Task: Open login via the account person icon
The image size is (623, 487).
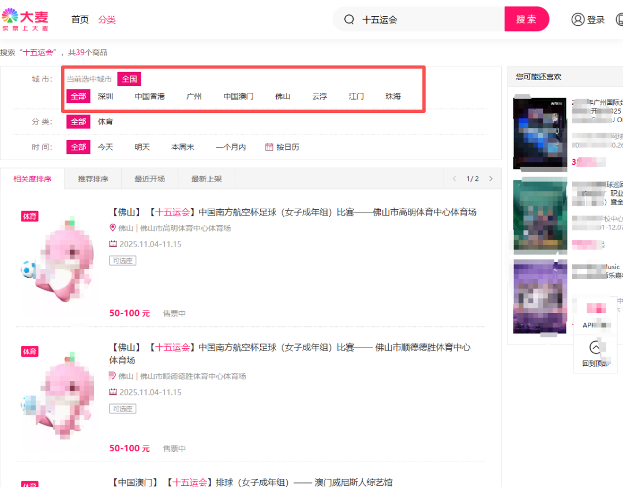Action: (578, 19)
